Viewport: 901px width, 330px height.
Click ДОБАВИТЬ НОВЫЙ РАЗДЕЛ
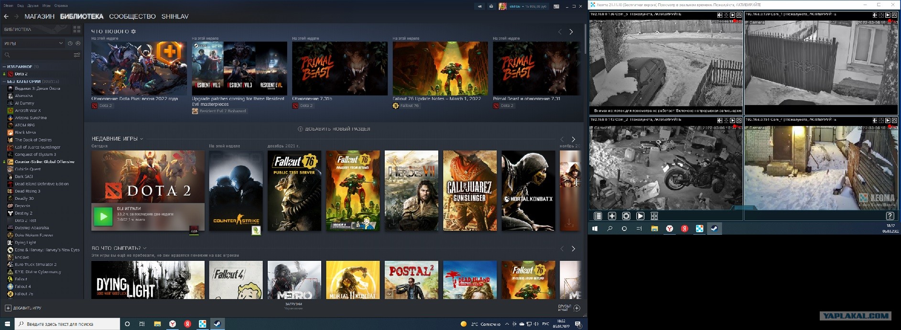coord(334,129)
